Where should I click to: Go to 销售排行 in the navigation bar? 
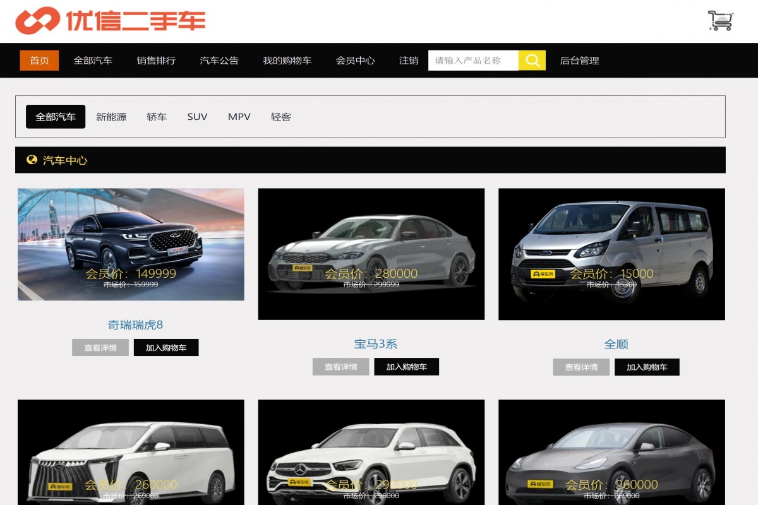[x=155, y=60]
